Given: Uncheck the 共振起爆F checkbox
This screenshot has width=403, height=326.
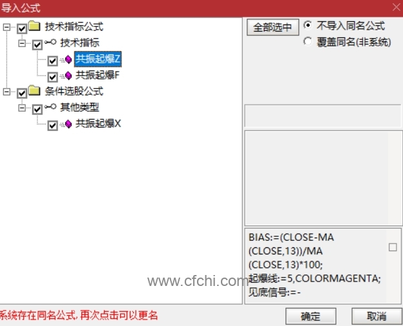Looking at the screenshot, I should (52, 77).
